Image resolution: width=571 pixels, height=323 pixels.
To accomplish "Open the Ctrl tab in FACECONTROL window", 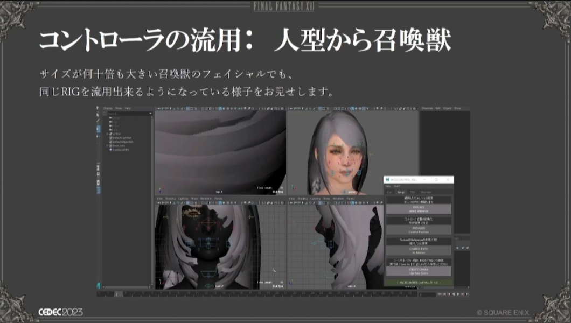I will coord(390,192).
